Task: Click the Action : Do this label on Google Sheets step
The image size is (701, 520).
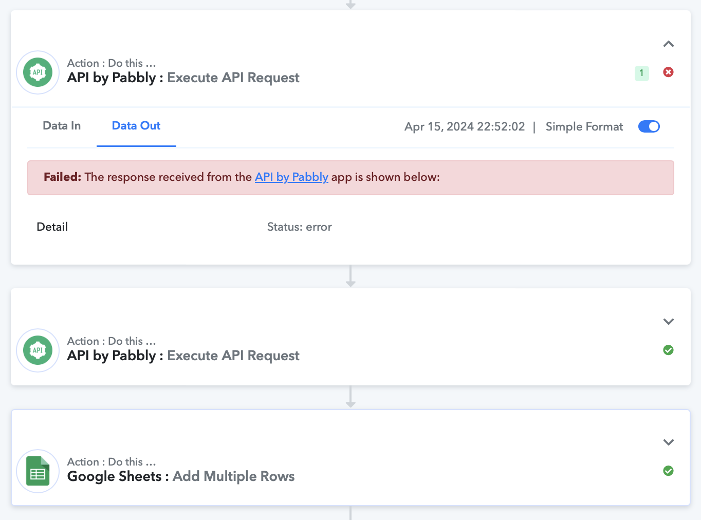Action: [112, 462]
